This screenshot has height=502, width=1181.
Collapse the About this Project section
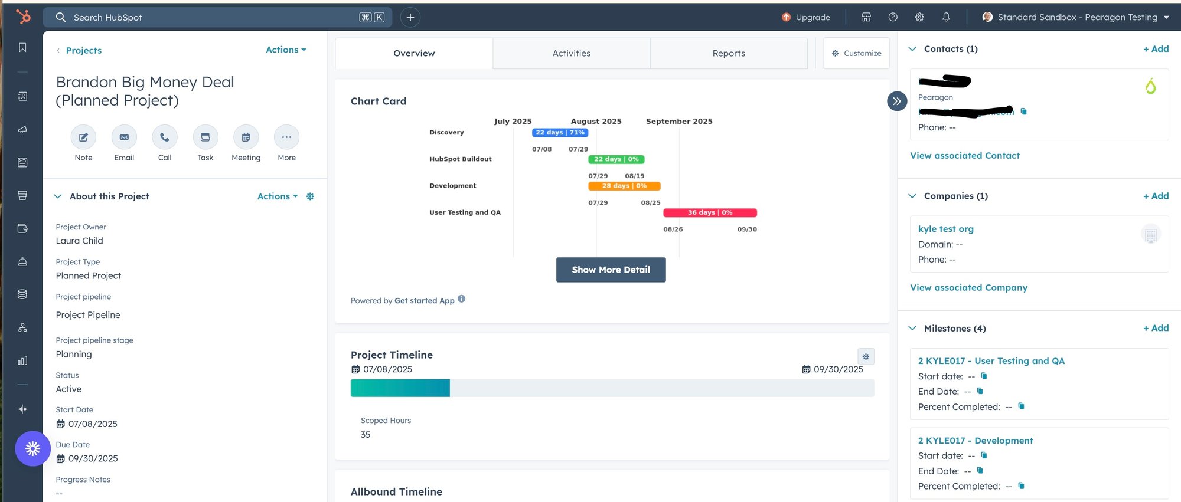pos(58,196)
